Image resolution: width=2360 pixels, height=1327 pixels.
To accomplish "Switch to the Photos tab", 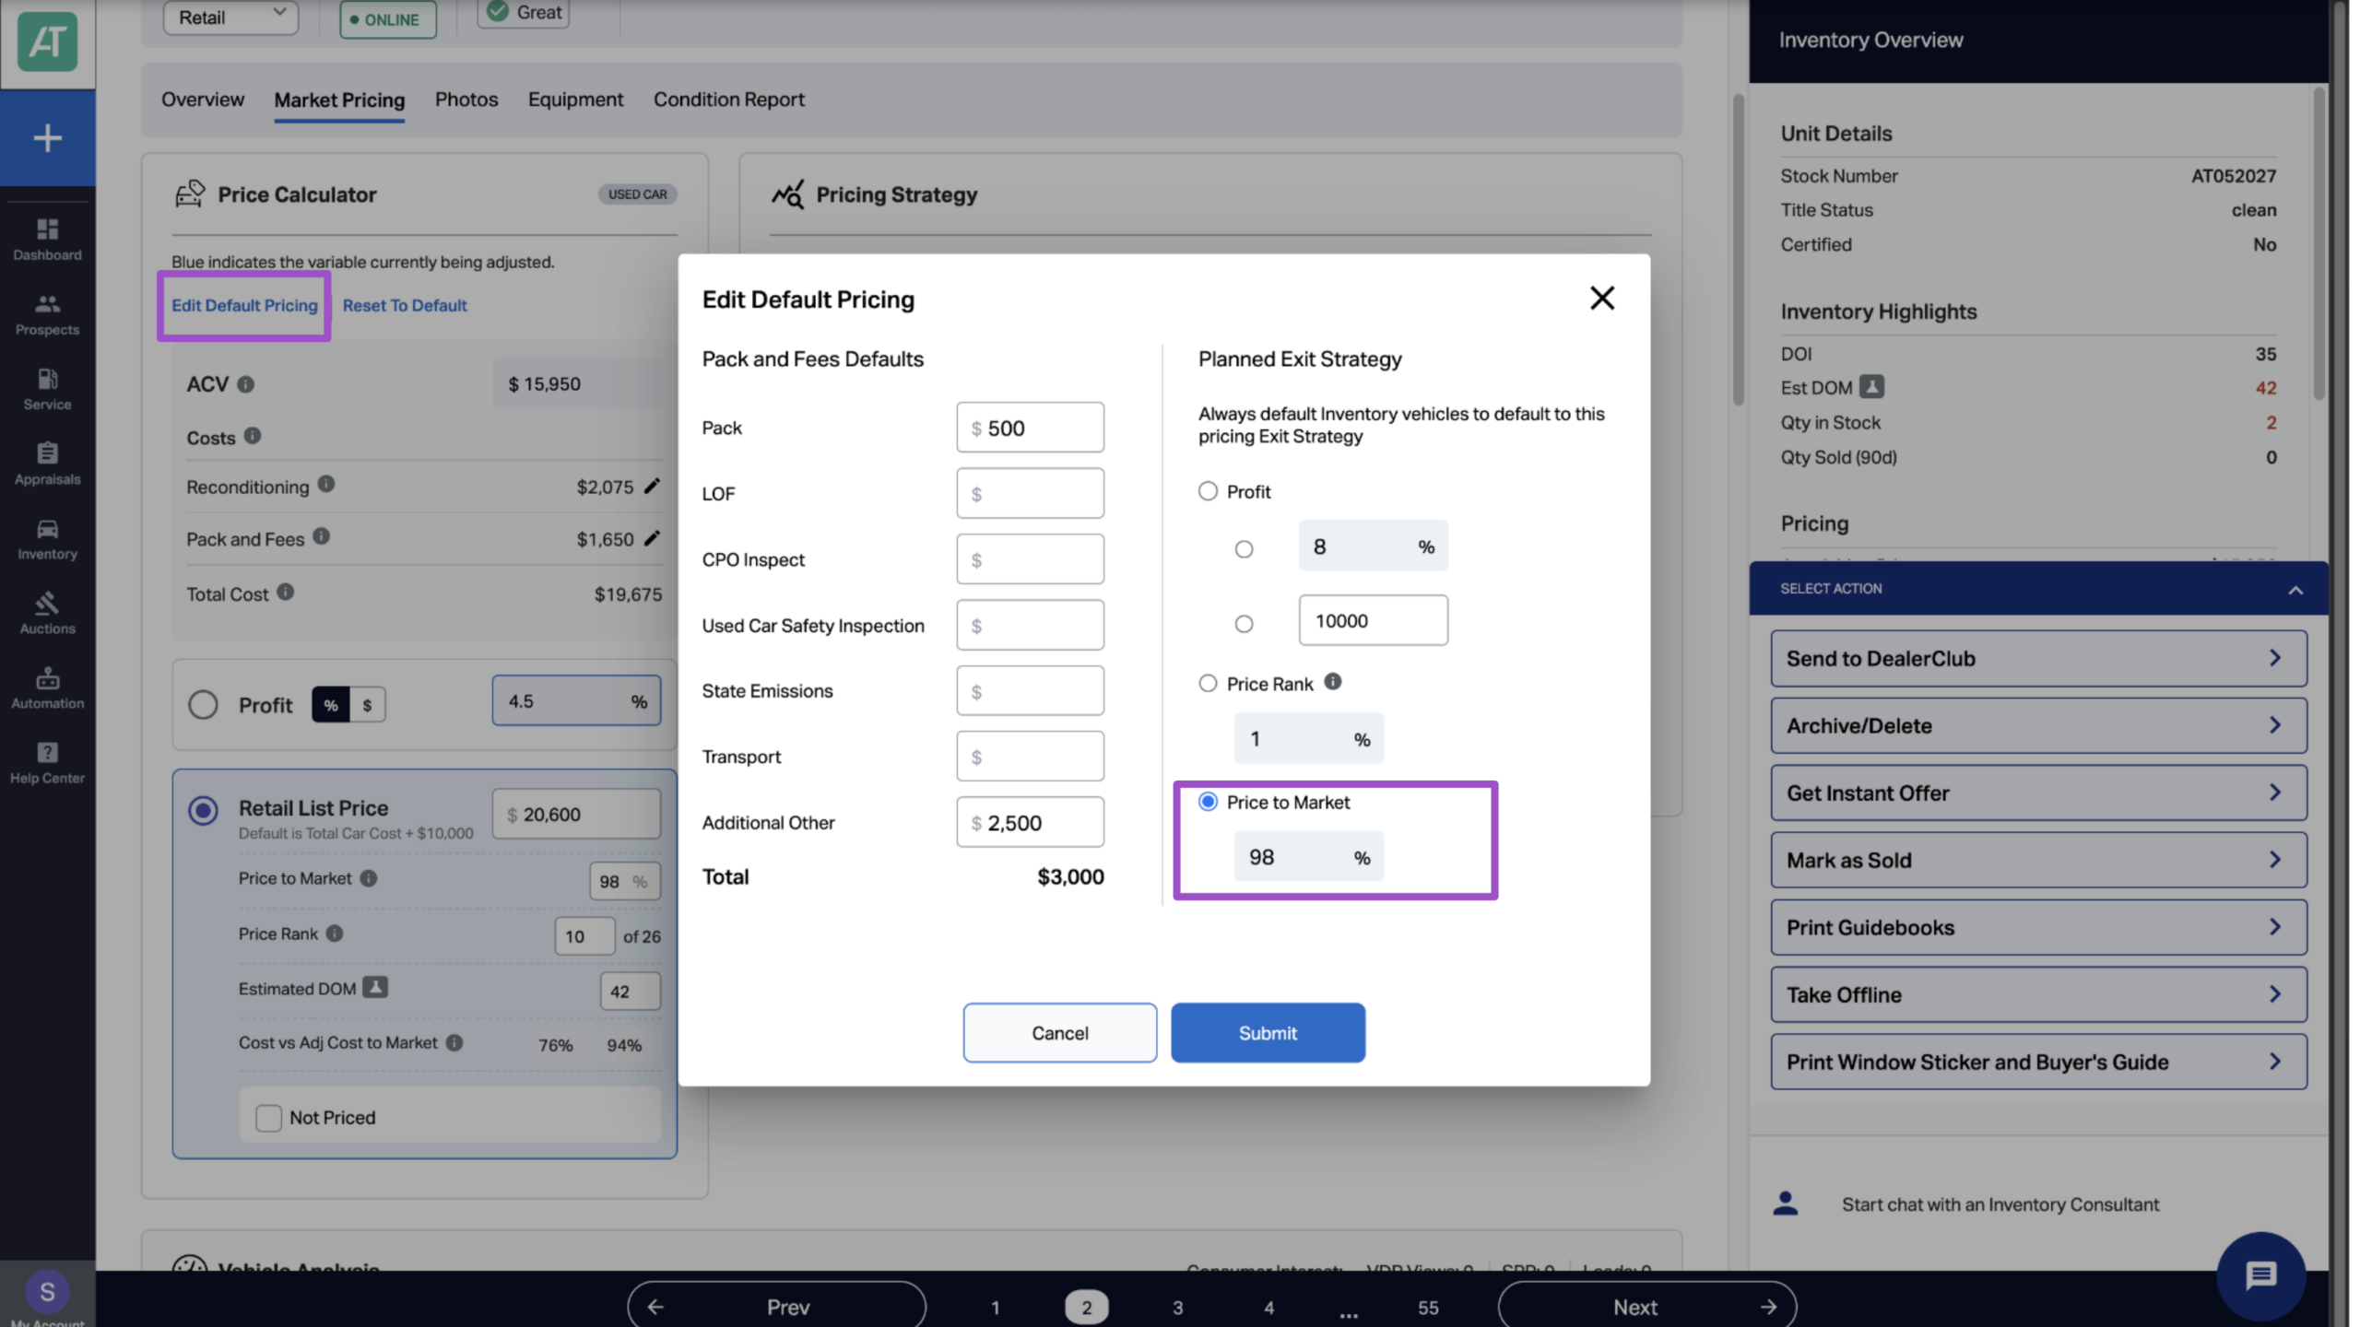I will click(466, 100).
